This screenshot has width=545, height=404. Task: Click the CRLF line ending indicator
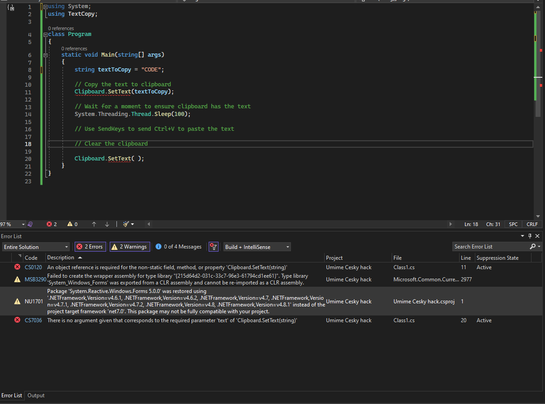(x=532, y=224)
